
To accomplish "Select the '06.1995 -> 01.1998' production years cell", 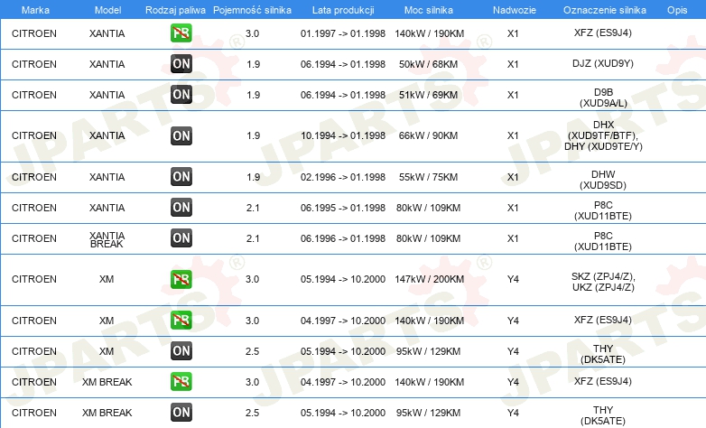I will [343, 208].
